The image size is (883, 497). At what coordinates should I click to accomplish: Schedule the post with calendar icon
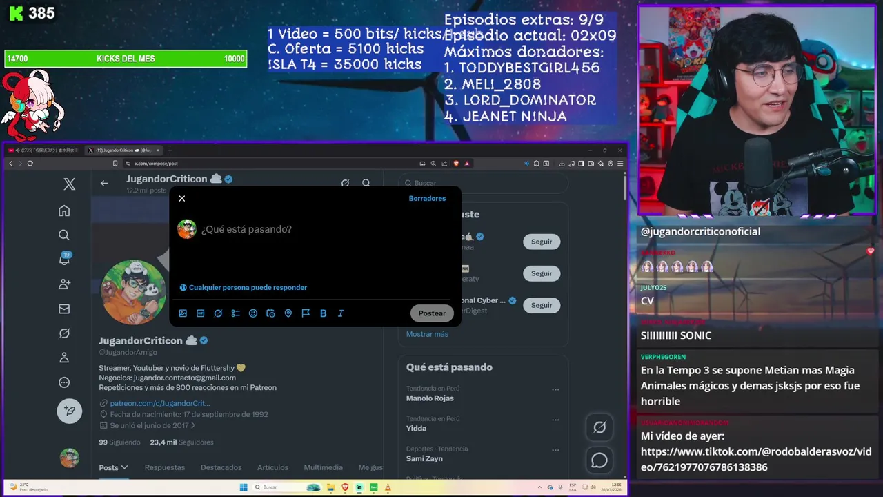pyautogui.click(x=270, y=313)
